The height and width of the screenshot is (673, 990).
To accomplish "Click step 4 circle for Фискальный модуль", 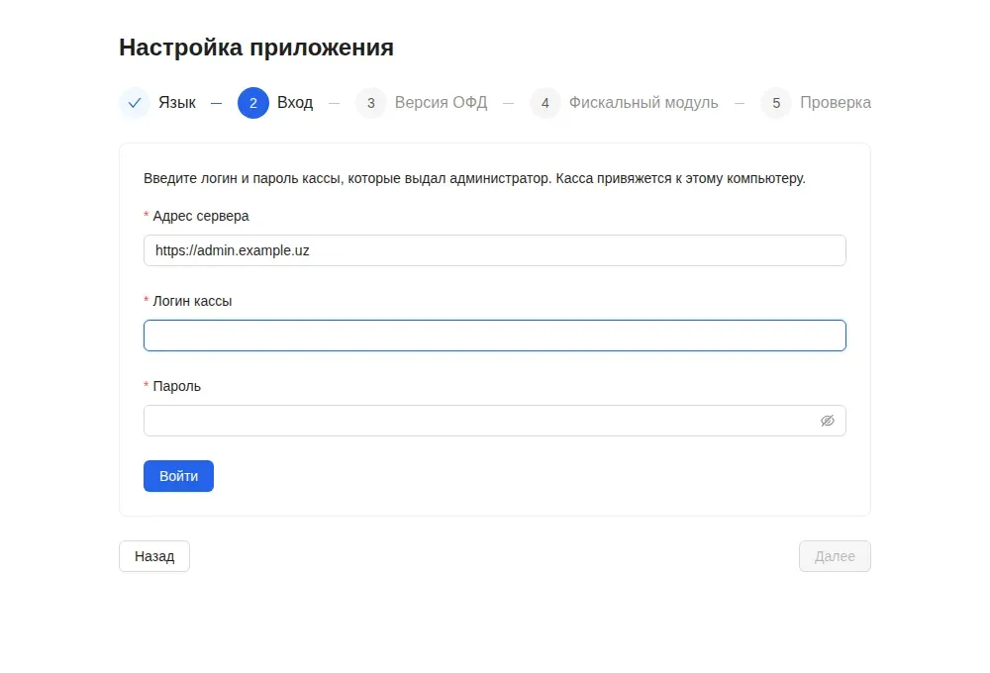I will tap(545, 103).
